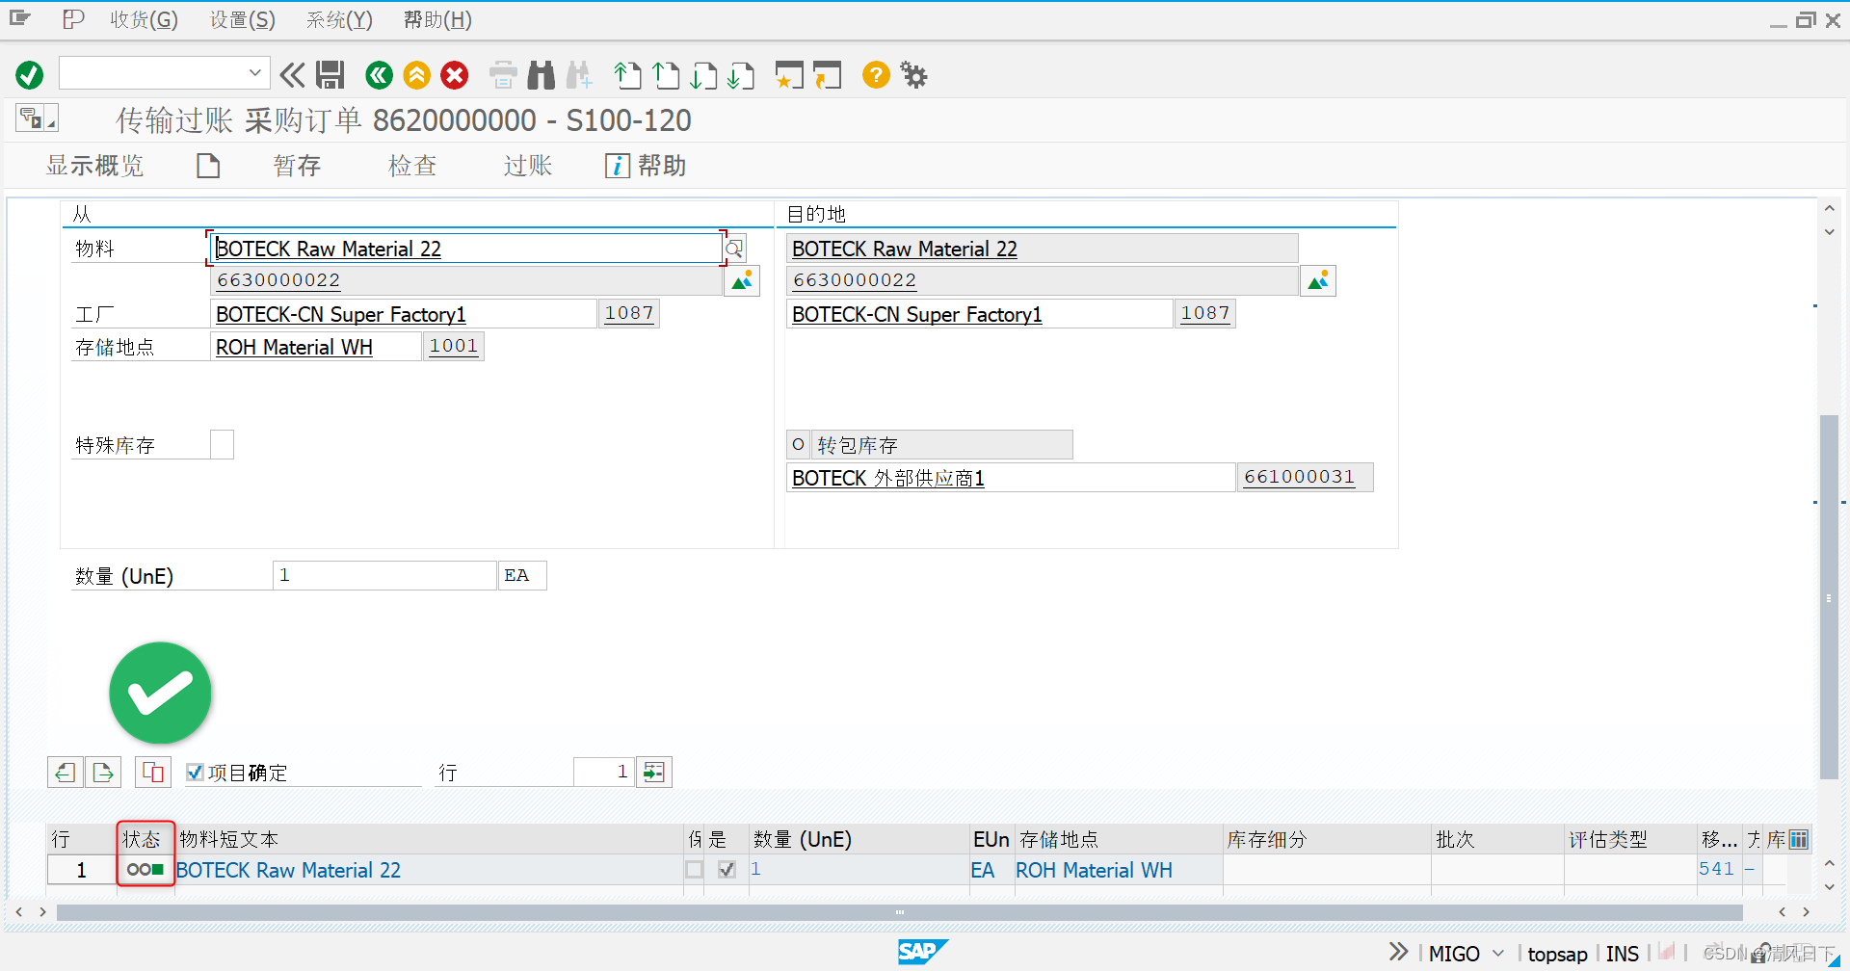This screenshot has height=971, width=1850.
Task: Click the Generate Shortcut icon
Action: tap(827, 75)
